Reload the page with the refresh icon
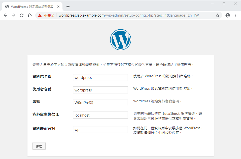241x159 pixels. click(22, 15)
